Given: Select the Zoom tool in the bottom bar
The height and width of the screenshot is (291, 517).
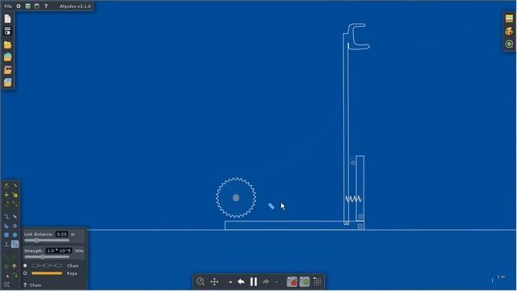Looking at the screenshot, I should pos(200,282).
